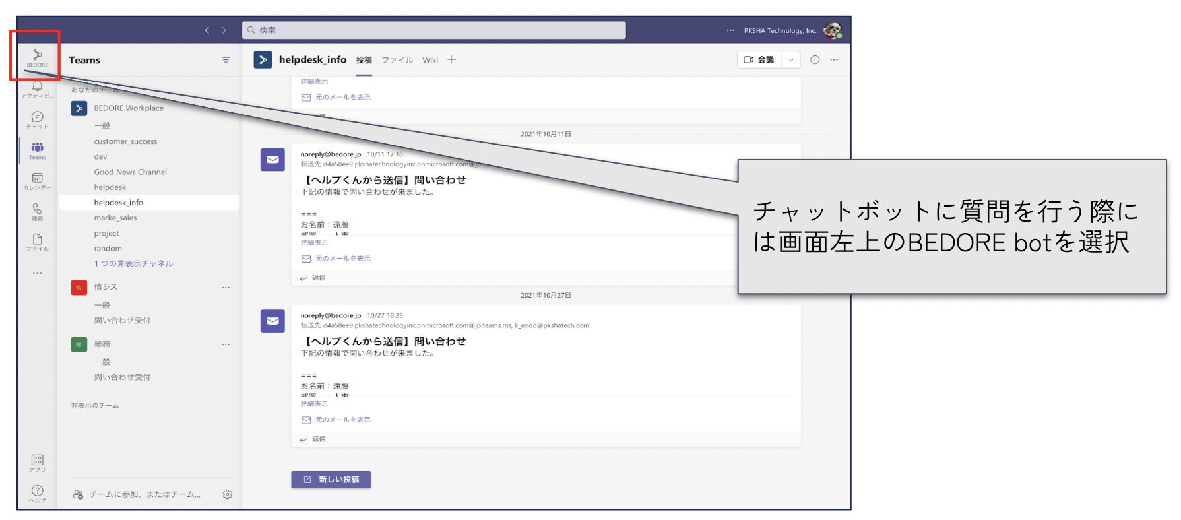Expand the 1 hidden channel link

(x=133, y=263)
